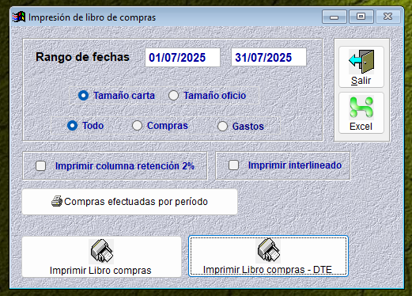Click the small printer icon beside Compras efectuadas
Image resolution: width=412 pixels, height=296 pixels.
click(x=57, y=201)
